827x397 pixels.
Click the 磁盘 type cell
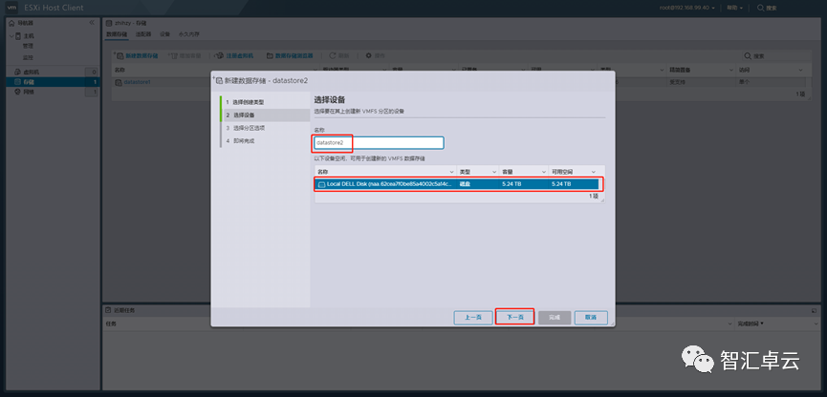coord(465,184)
